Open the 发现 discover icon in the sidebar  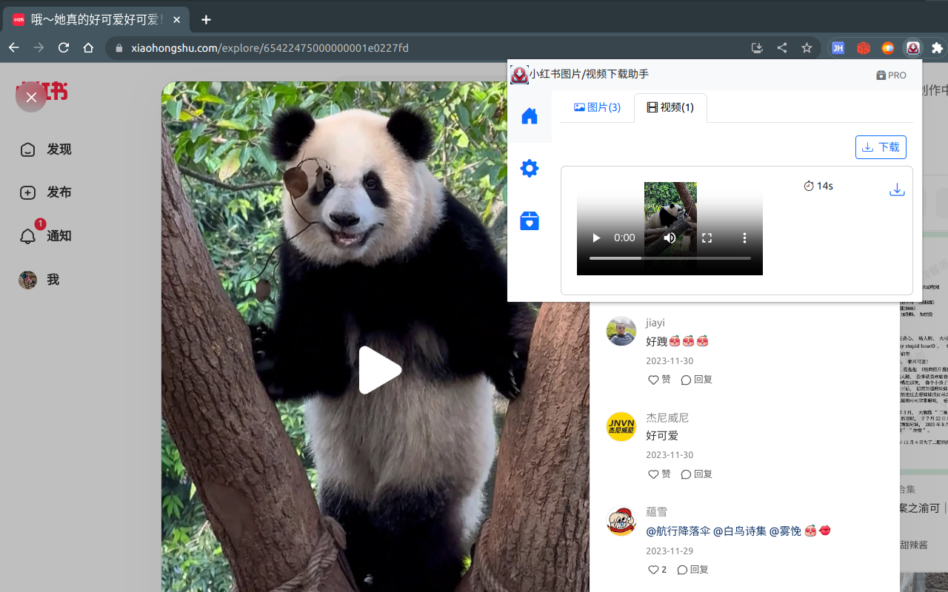click(x=27, y=149)
